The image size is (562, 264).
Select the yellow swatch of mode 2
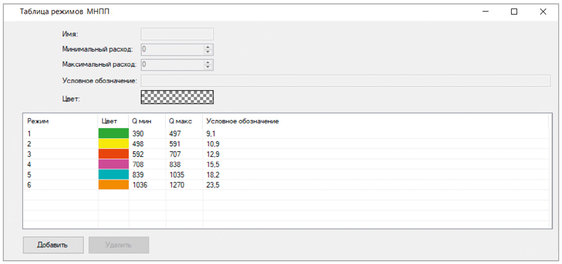pyautogui.click(x=114, y=144)
